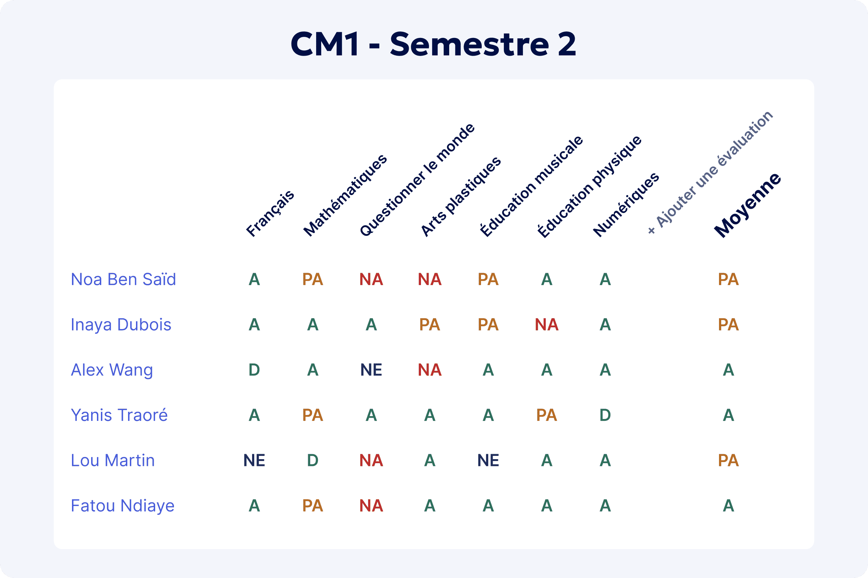Select the Mathématiques column header
Image resolution: width=868 pixels, height=578 pixels.
coord(345,195)
